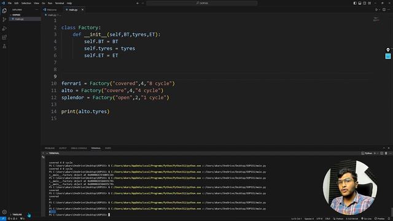This screenshot has height=221, width=393.
Task: Open notifications bell in status bar
Action: tap(389, 219)
